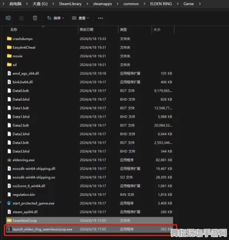
Task: Click the eossdk-win64-shipping.dll file icon
Action: click(9, 169)
